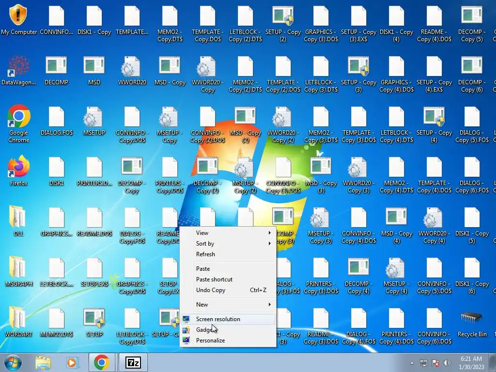Select the MSGRAPH folder icon
Image resolution: width=496 pixels, height=372 pixels.
click(x=19, y=271)
